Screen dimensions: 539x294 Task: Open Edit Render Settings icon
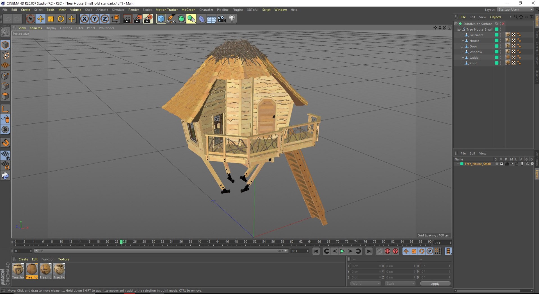pyautogui.click(x=148, y=19)
